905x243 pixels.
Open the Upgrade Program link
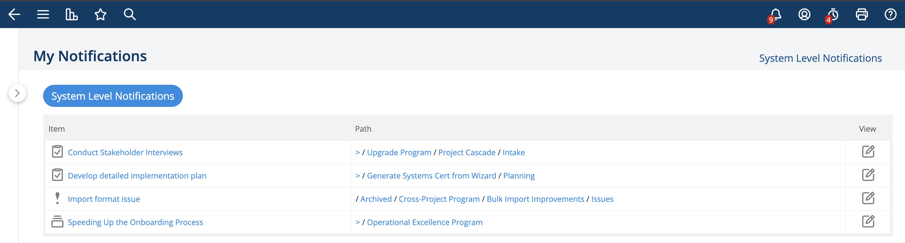click(399, 152)
